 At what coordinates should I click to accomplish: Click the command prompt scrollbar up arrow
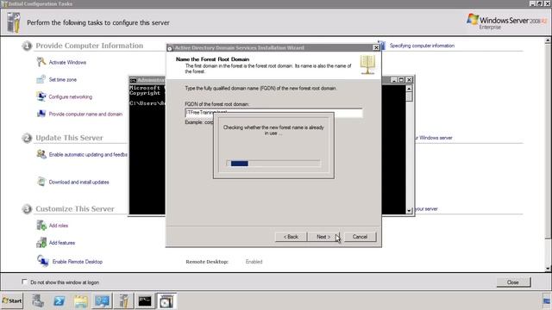[x=409, y=89]
